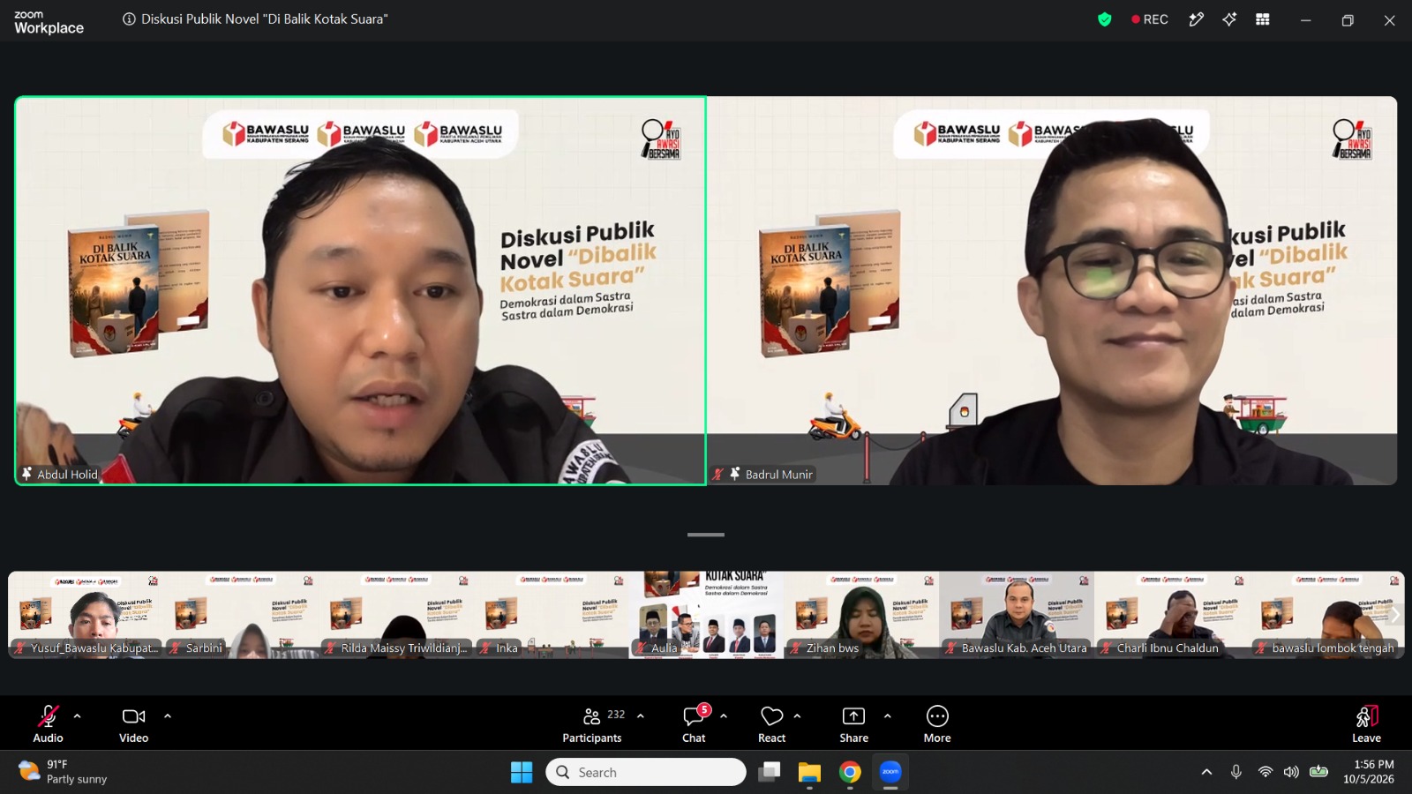The image size is (1412, 794).
Task: Open Google Chrome from the taskbar
Action: click(x=850, y=772)
